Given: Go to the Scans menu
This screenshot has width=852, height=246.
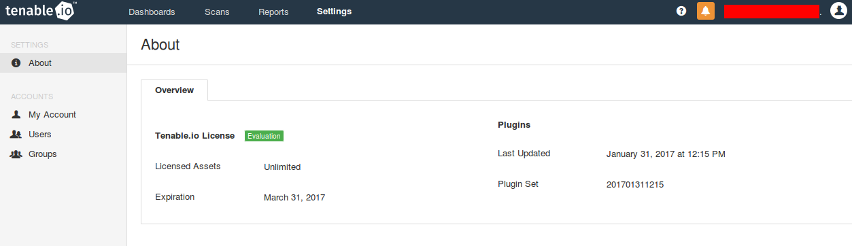Looking at the screenshot, I should click(x=217, y=12).
